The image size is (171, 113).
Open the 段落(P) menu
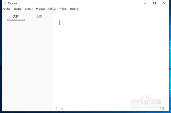pyautogui.click(x=29, y=9)
